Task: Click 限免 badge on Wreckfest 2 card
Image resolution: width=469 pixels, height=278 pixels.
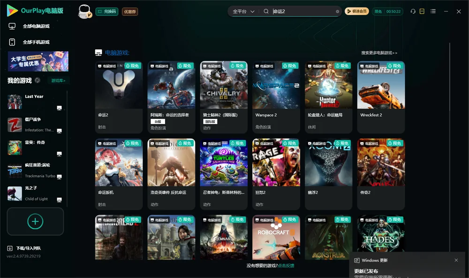Action: [x=394, y=66]
